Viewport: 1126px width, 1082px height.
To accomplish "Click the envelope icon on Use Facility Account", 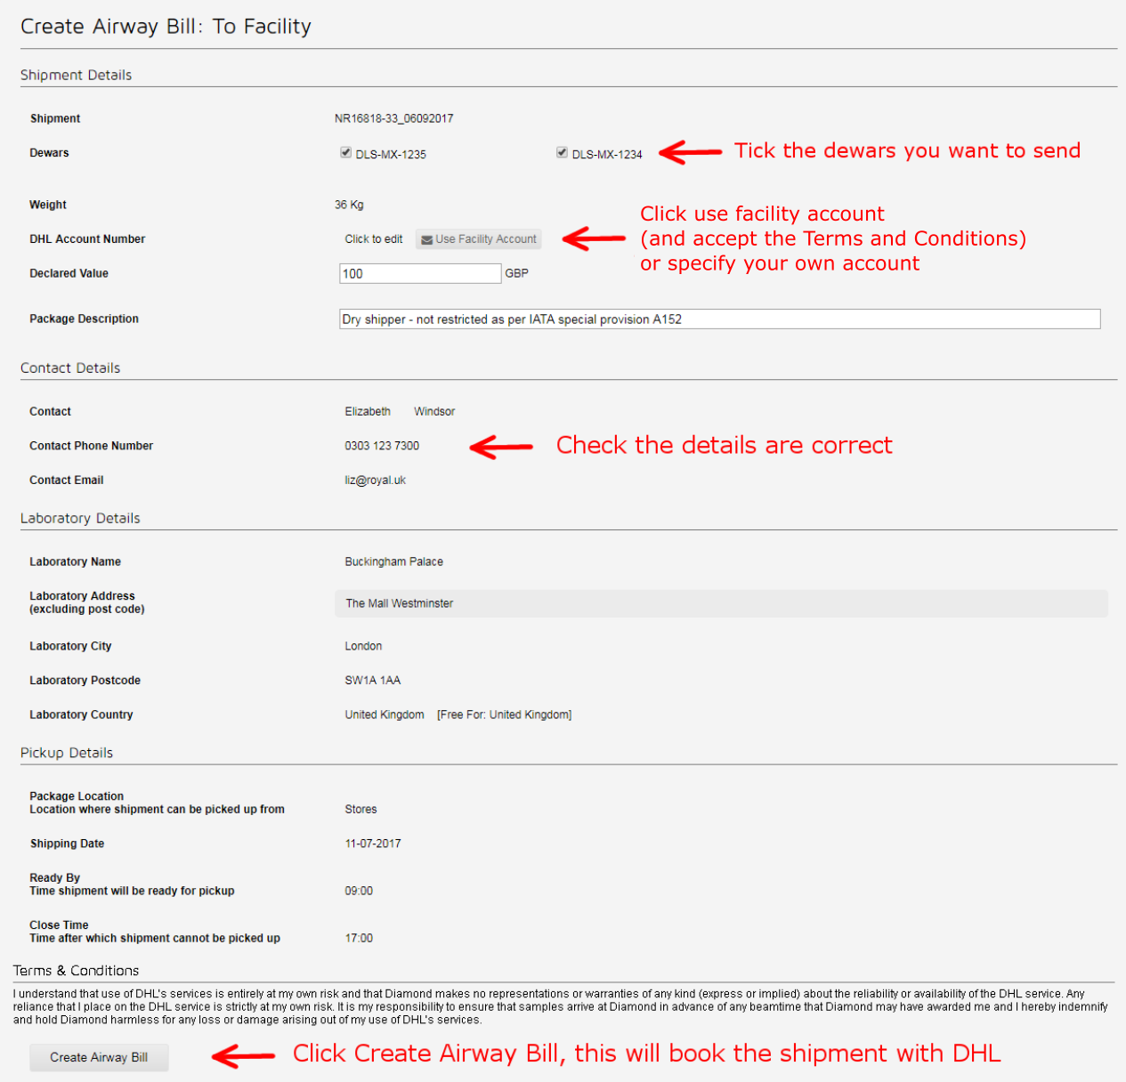I will (x=429, y=238).
